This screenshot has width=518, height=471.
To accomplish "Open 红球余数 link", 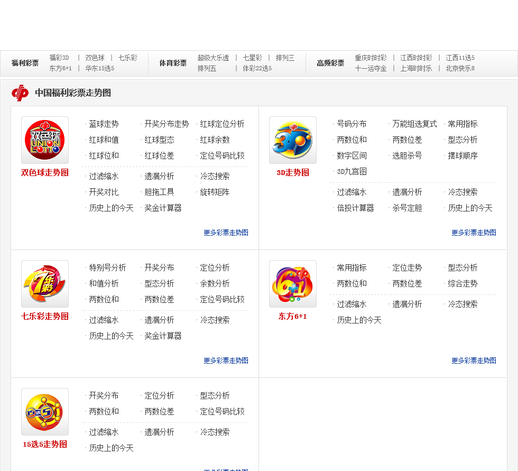I will 215,140.
